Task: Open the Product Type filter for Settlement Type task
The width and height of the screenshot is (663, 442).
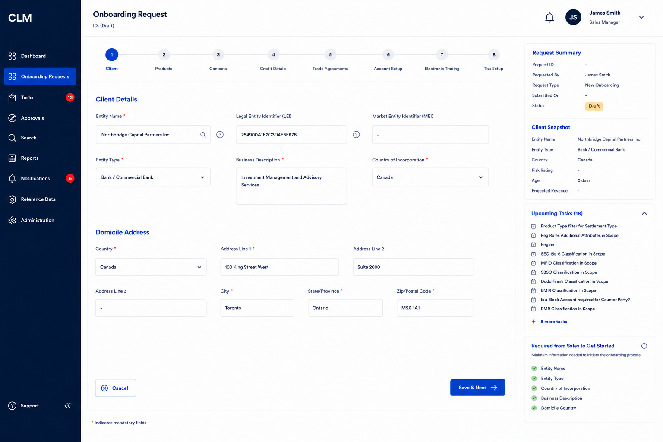Action: pos(578,226)
